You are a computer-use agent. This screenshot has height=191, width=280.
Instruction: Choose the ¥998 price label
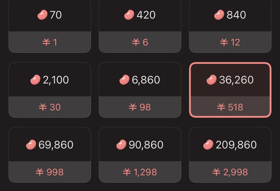50,172
